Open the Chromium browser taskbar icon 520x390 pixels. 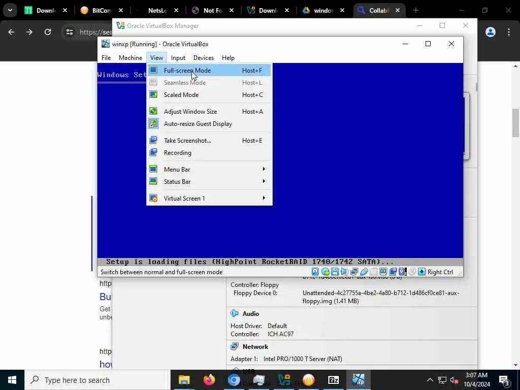click(234, 380)
